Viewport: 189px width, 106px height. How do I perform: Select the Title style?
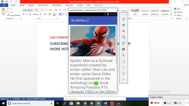tap(135, 12)
